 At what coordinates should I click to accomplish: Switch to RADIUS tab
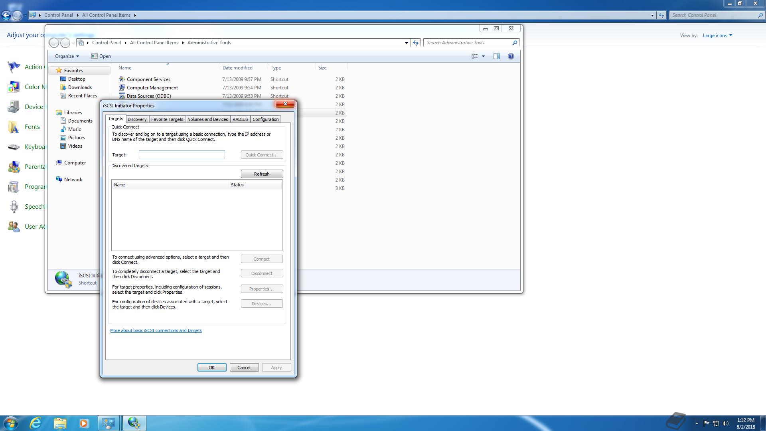240,119
